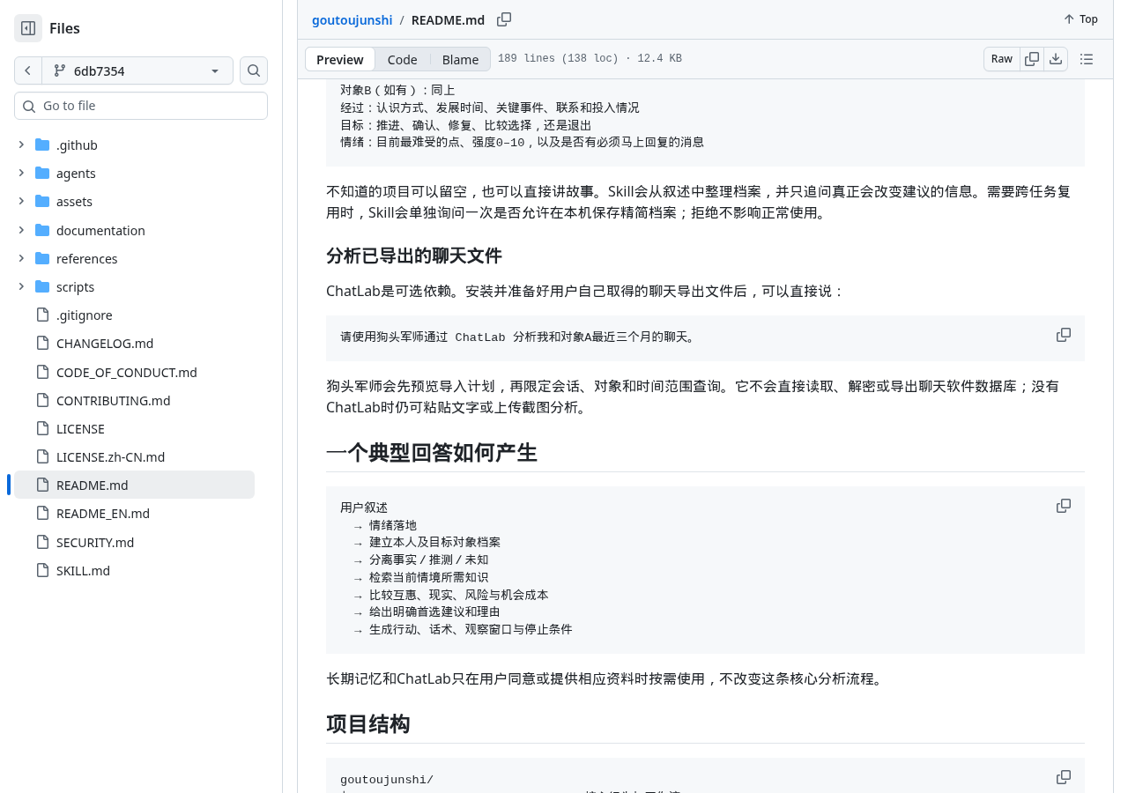Expand the scripts folder

coord(21,286)
